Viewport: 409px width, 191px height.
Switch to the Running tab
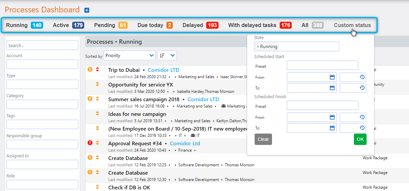[x=24, y=25]
